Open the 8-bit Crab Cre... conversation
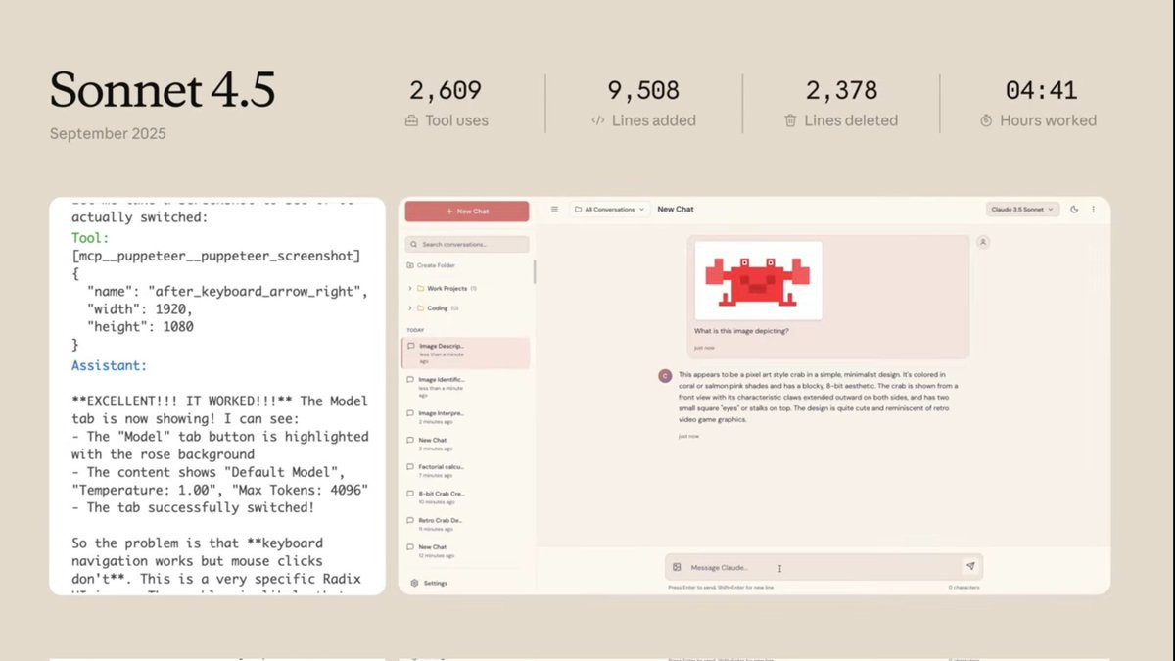The image size is (1175, 661). coord(467,497)
